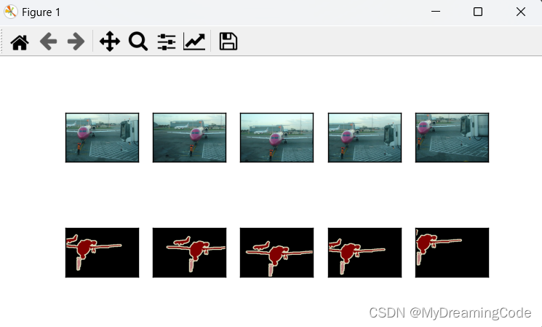
Task: Open Configure subplots sliders icon
Action: [x=167, y=42]
